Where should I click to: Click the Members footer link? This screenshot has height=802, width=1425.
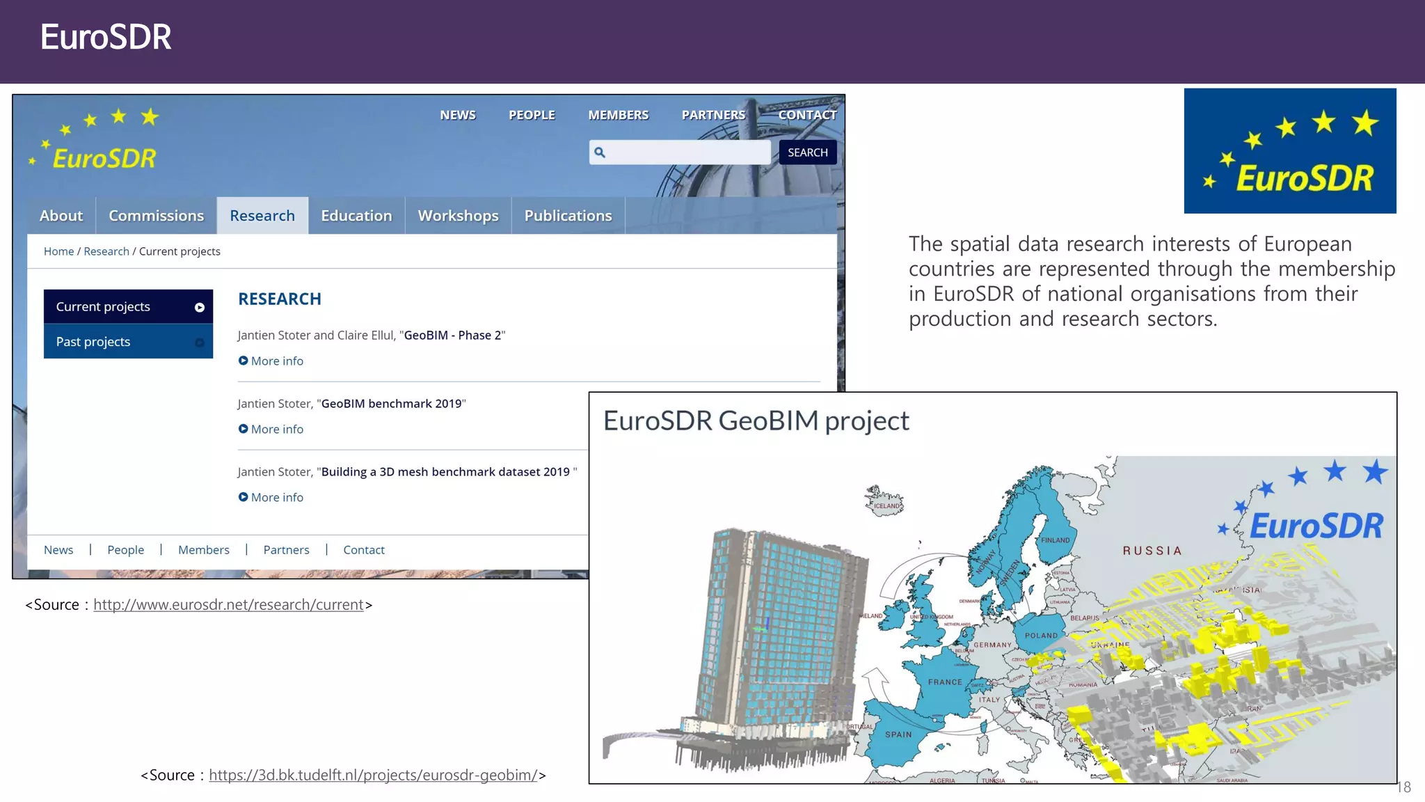coord(204,550)
